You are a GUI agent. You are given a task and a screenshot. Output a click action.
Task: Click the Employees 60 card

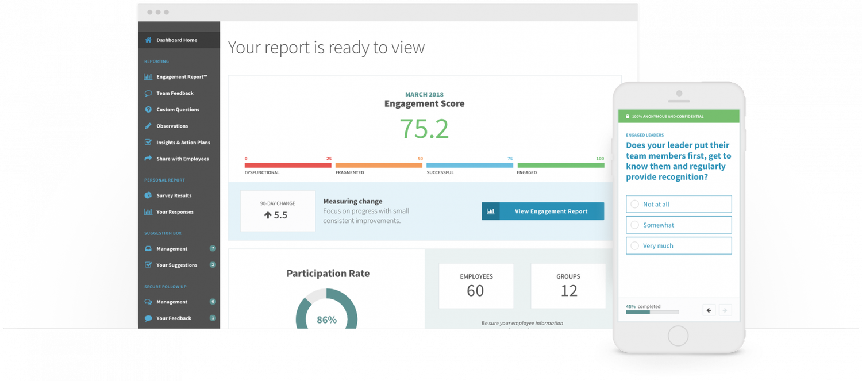[x=476, y=286]
